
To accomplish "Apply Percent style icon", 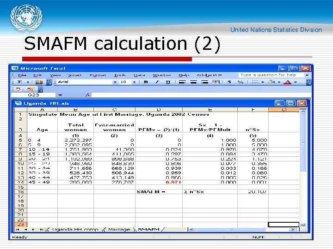I will 240,82.
